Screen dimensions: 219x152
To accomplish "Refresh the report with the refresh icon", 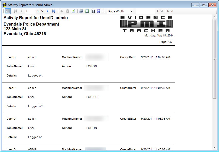I will tap(73, 11).
